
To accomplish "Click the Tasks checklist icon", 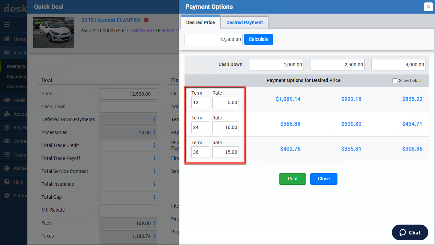I will pos(7,155).
